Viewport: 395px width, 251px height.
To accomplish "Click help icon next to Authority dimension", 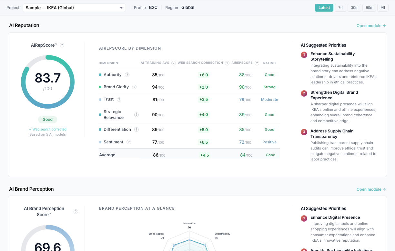I will coord(127,75).
